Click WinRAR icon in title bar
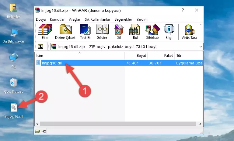Image resolution: width=234 pixels, height=141 pixels. coord(37,10)
